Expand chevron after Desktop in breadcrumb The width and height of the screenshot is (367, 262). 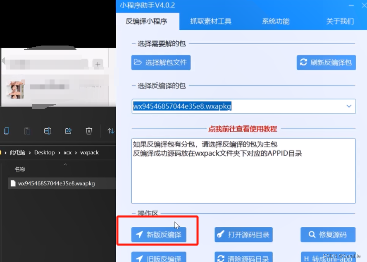click(59, 153)
